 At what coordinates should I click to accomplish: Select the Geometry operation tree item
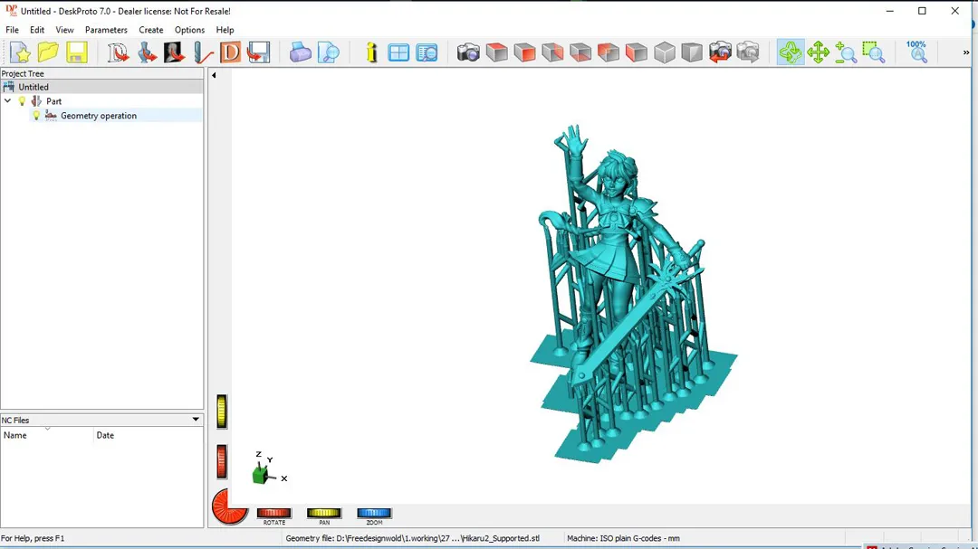99,115
